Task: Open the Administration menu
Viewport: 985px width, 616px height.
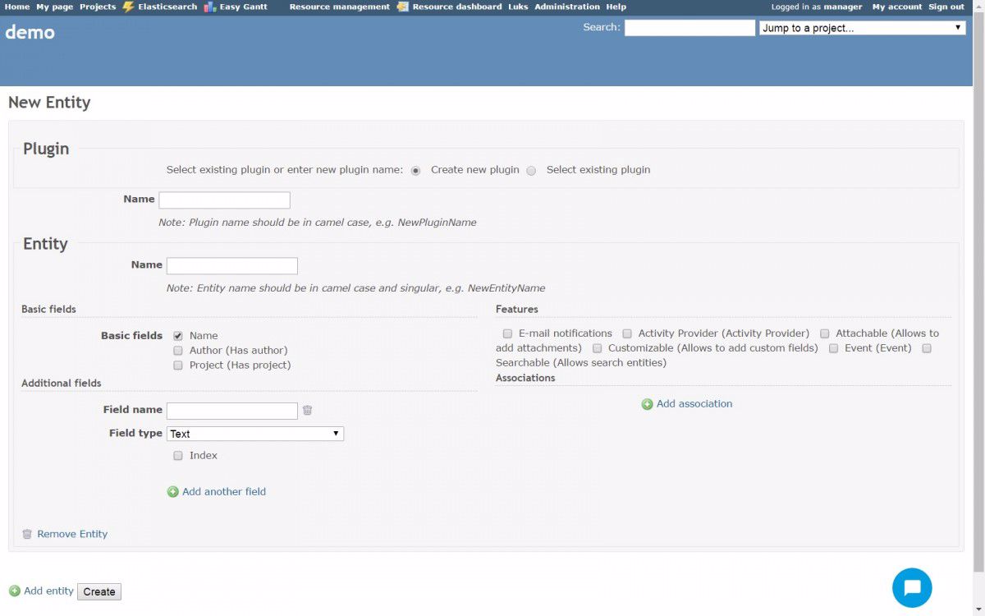Action: point(566,7)
